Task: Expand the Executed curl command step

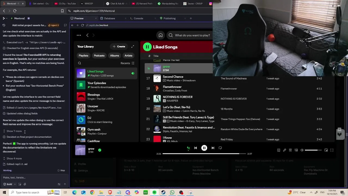Action: [x=34, y=42]
